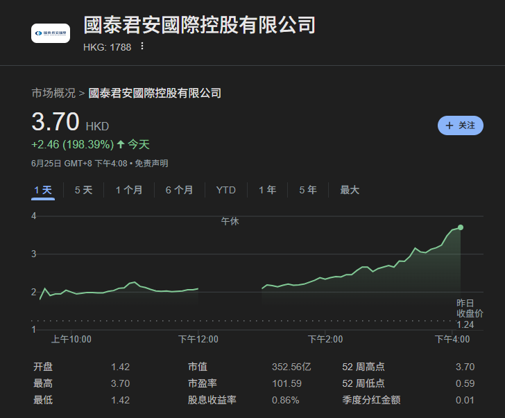This screenshot has height=418, width=505.
Task: Click the 昨日收盘价 1.24 label
Action: (465, 313)
